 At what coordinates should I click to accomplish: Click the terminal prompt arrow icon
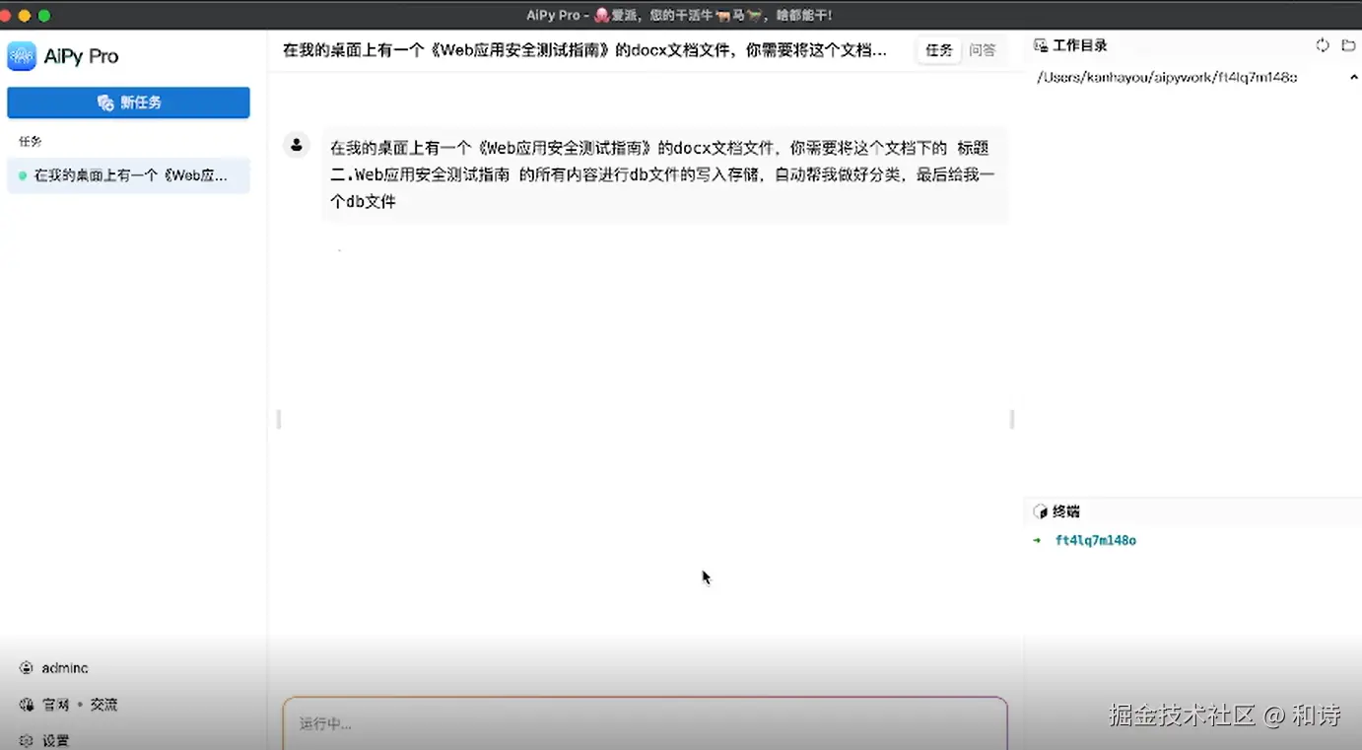click(x=1037, y=540)
